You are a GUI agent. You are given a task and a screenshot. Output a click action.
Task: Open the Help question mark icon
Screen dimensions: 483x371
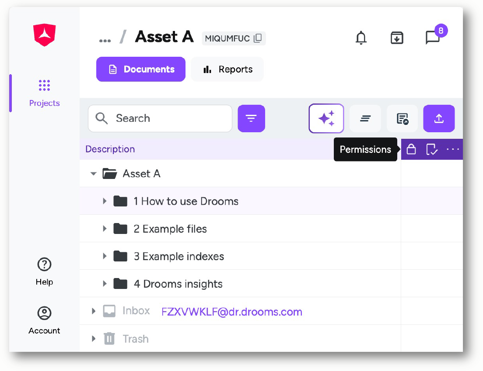tap(44, 265)
